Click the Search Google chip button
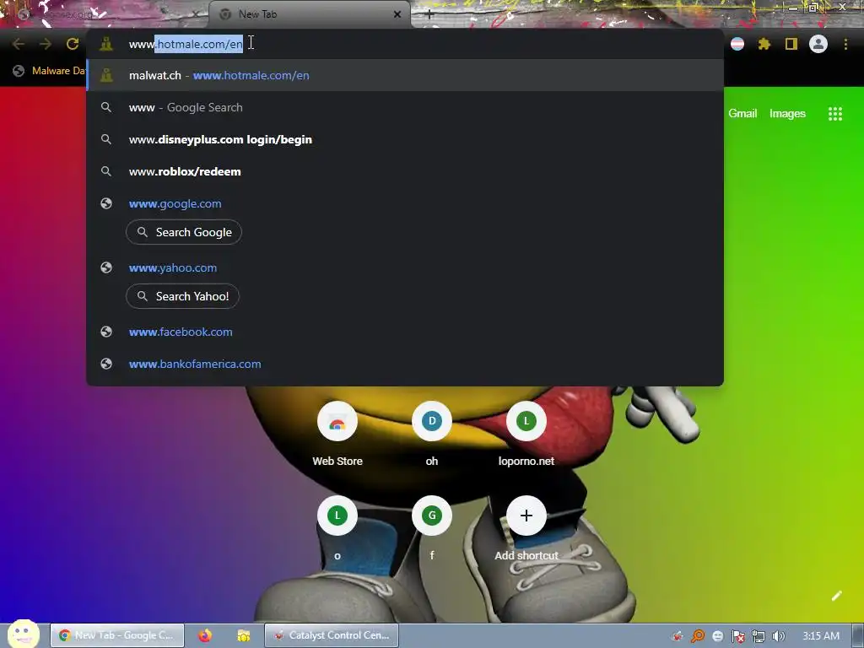864x648 pixels. (183, 233)
